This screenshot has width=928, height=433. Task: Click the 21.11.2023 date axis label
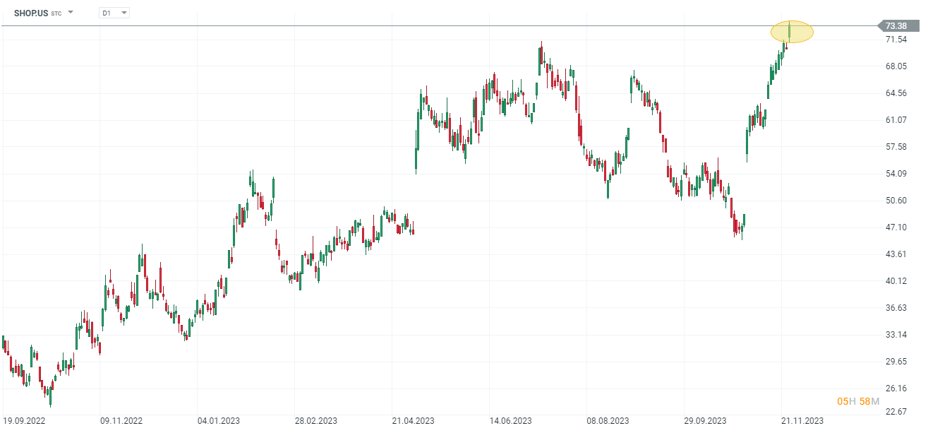[x=802, y=421]
